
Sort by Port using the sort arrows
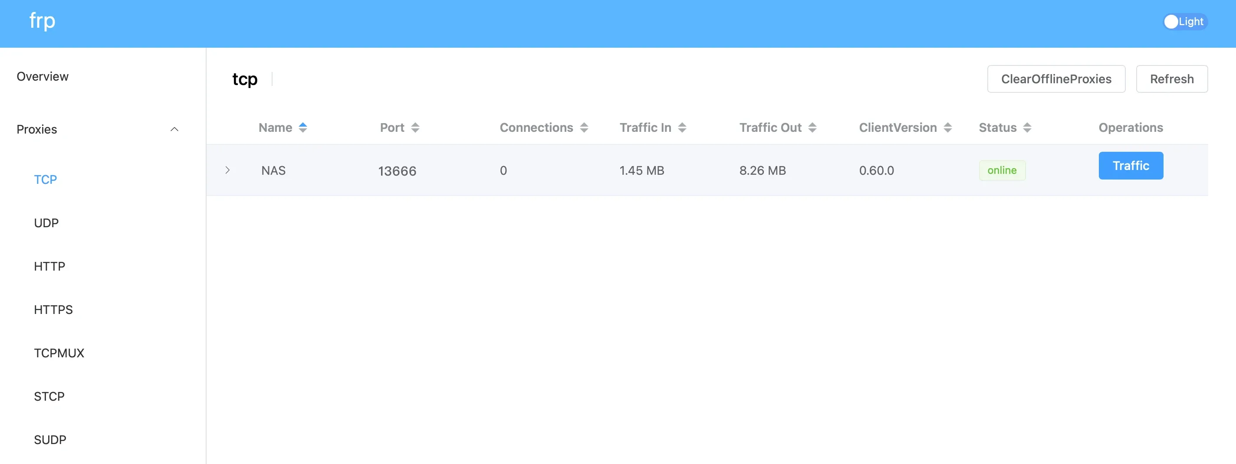click(x=415, y=127)
